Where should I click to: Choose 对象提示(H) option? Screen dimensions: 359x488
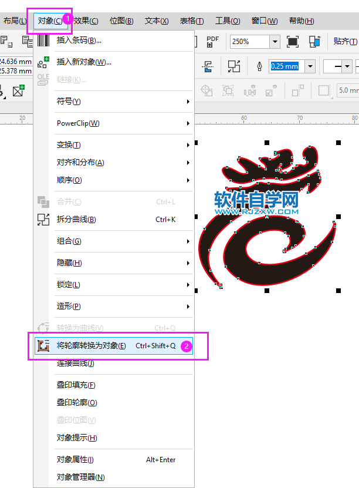tap(114, 438)
